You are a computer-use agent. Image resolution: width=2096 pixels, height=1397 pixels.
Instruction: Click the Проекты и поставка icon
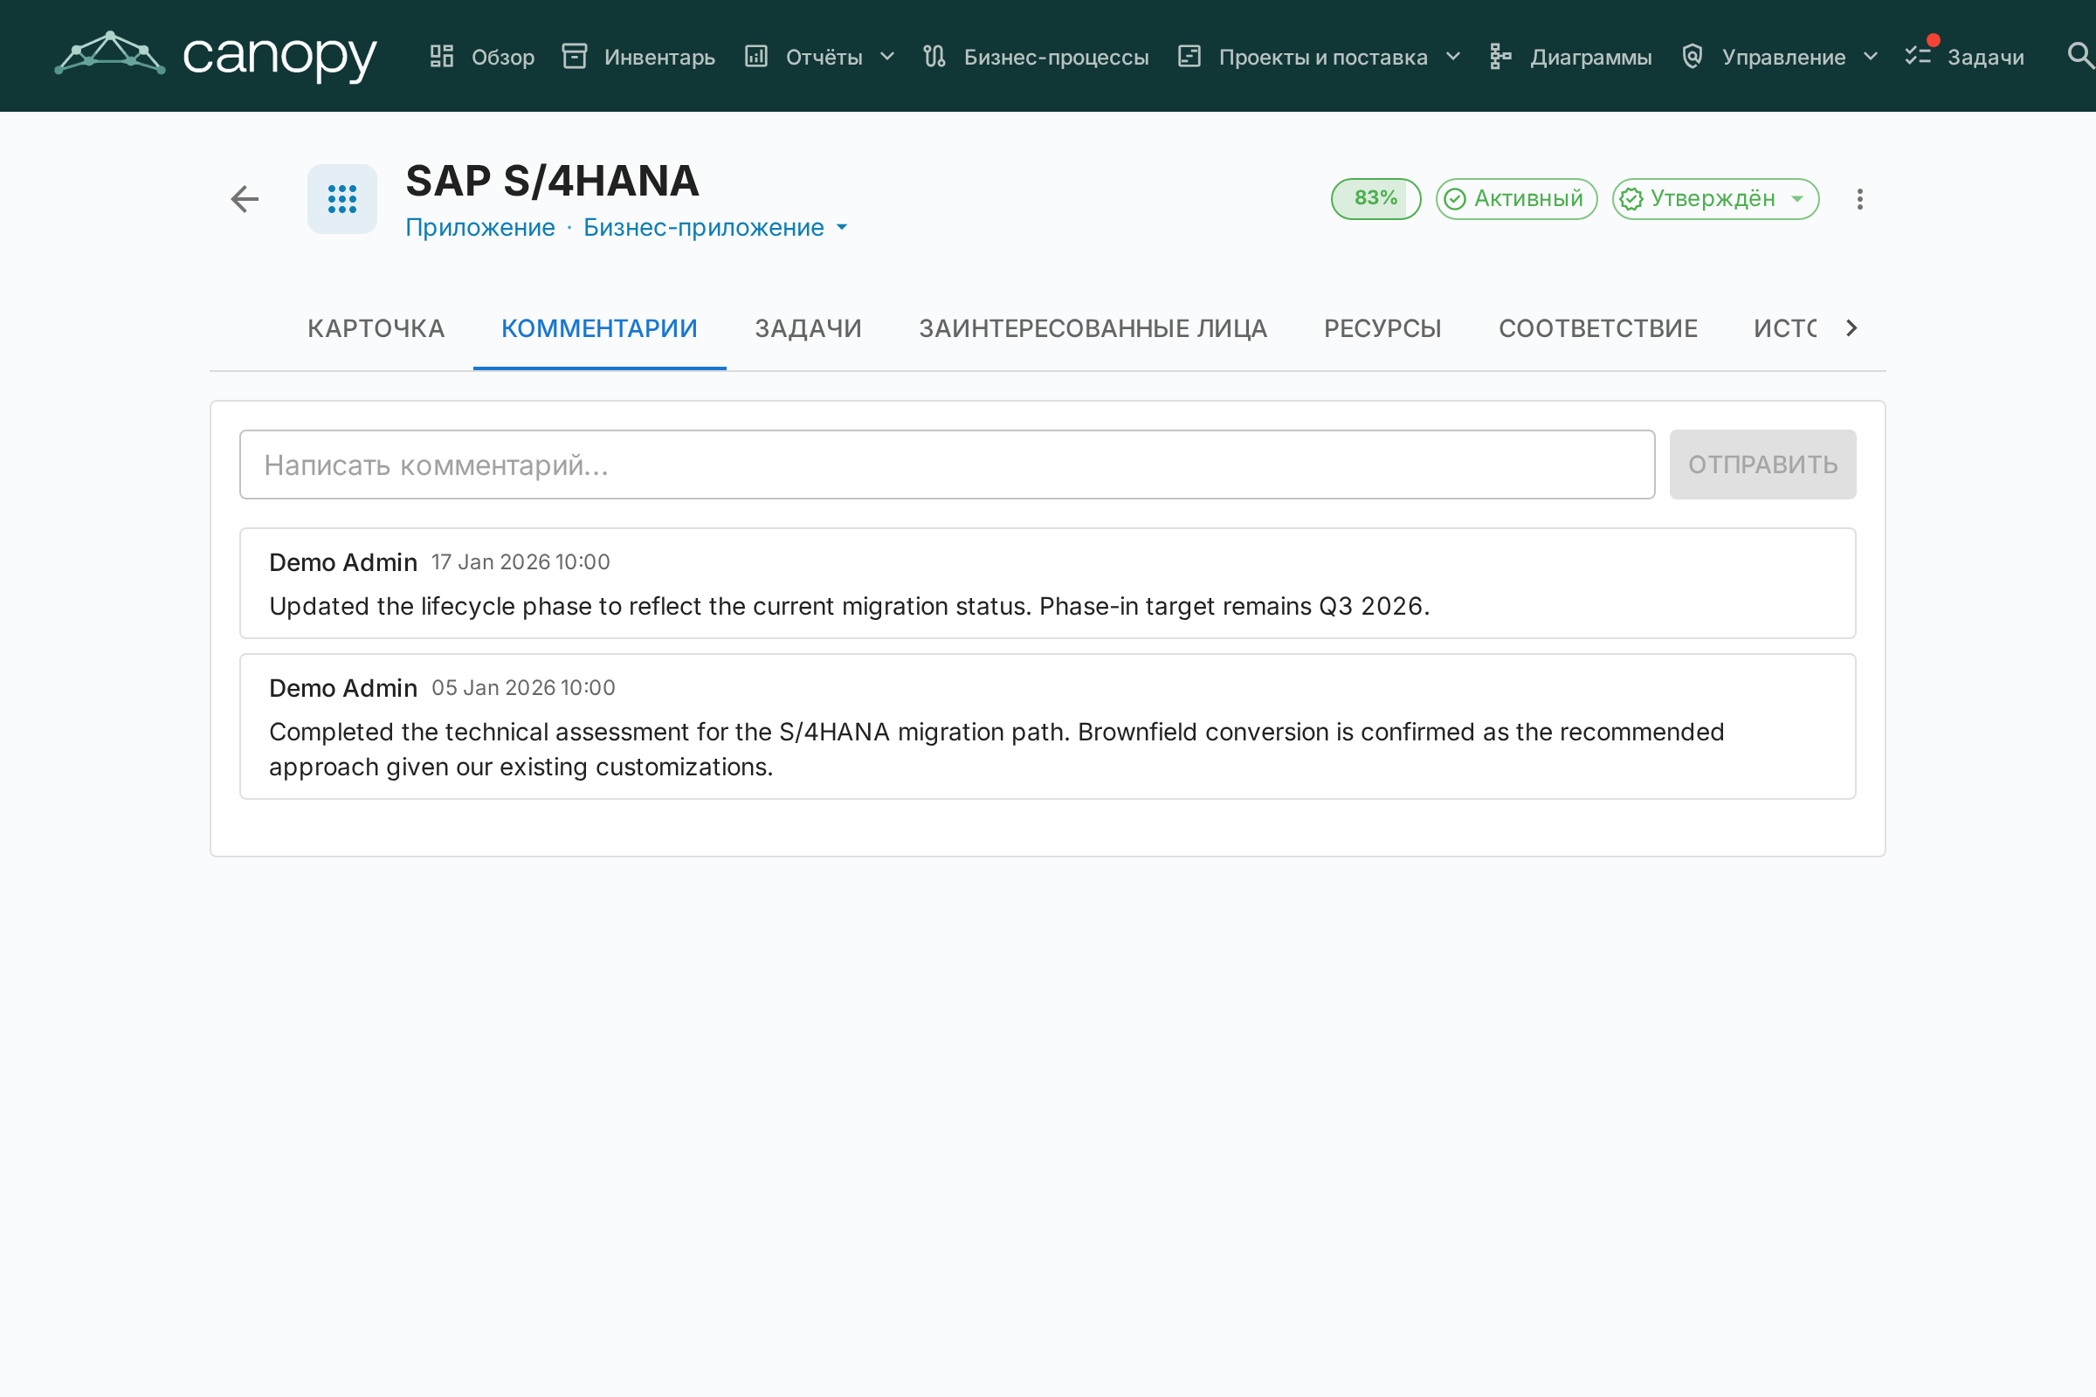[x=1189, y=56]
